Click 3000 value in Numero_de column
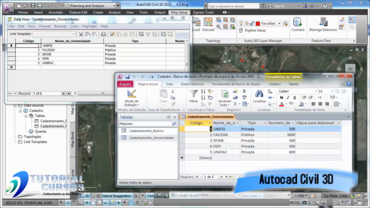This screenshot has height=208, width=370. (282, 135)
